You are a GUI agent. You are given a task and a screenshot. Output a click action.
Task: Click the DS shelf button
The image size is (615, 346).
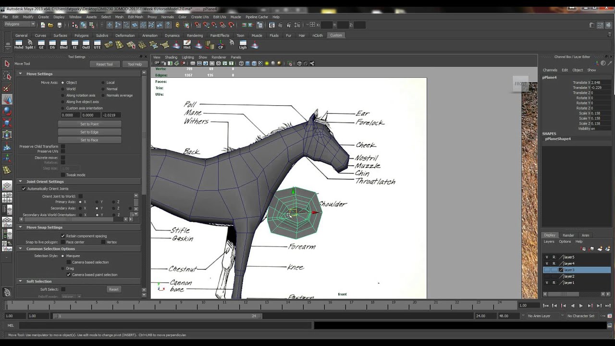click(52, 45)
